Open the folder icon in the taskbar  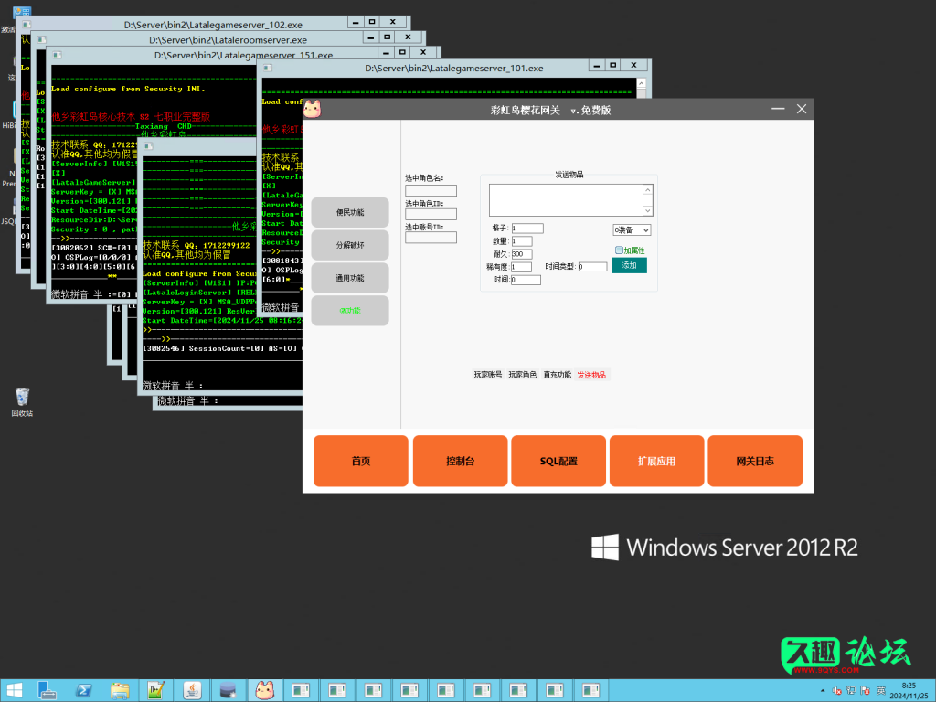pos(120,690)
